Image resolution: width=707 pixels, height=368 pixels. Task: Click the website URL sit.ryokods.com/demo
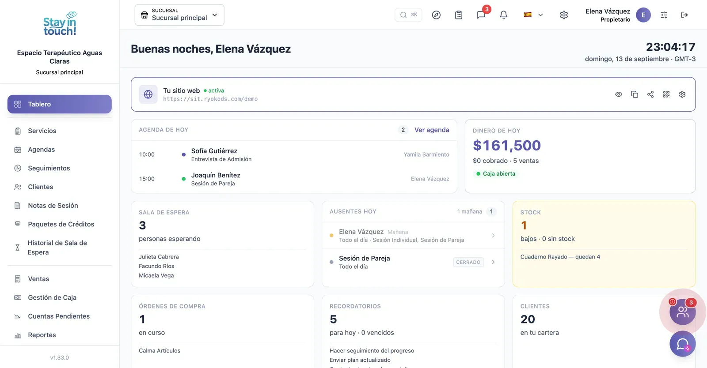(210, 99)
